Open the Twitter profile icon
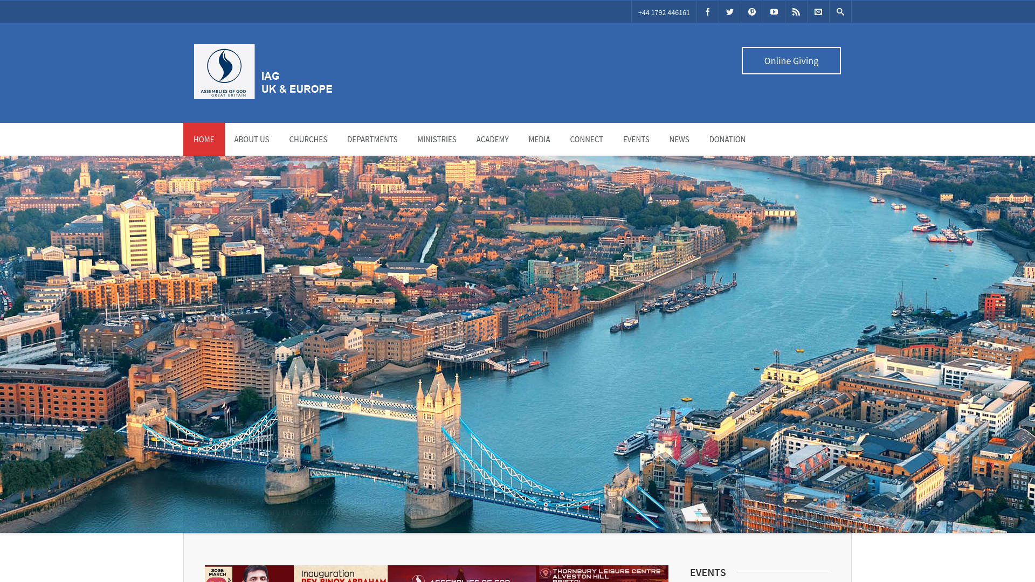Image resolution: width=1035 pixels, height=582 pixels. click(x=730, y=12)
